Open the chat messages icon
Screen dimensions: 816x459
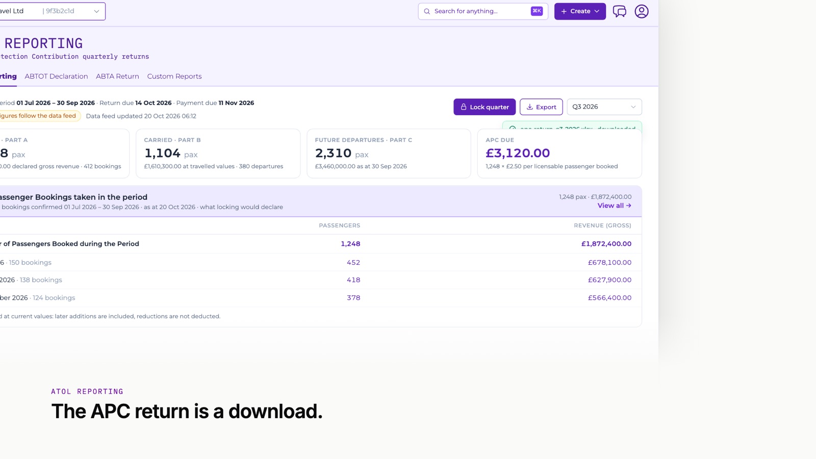tap(619, 11)
